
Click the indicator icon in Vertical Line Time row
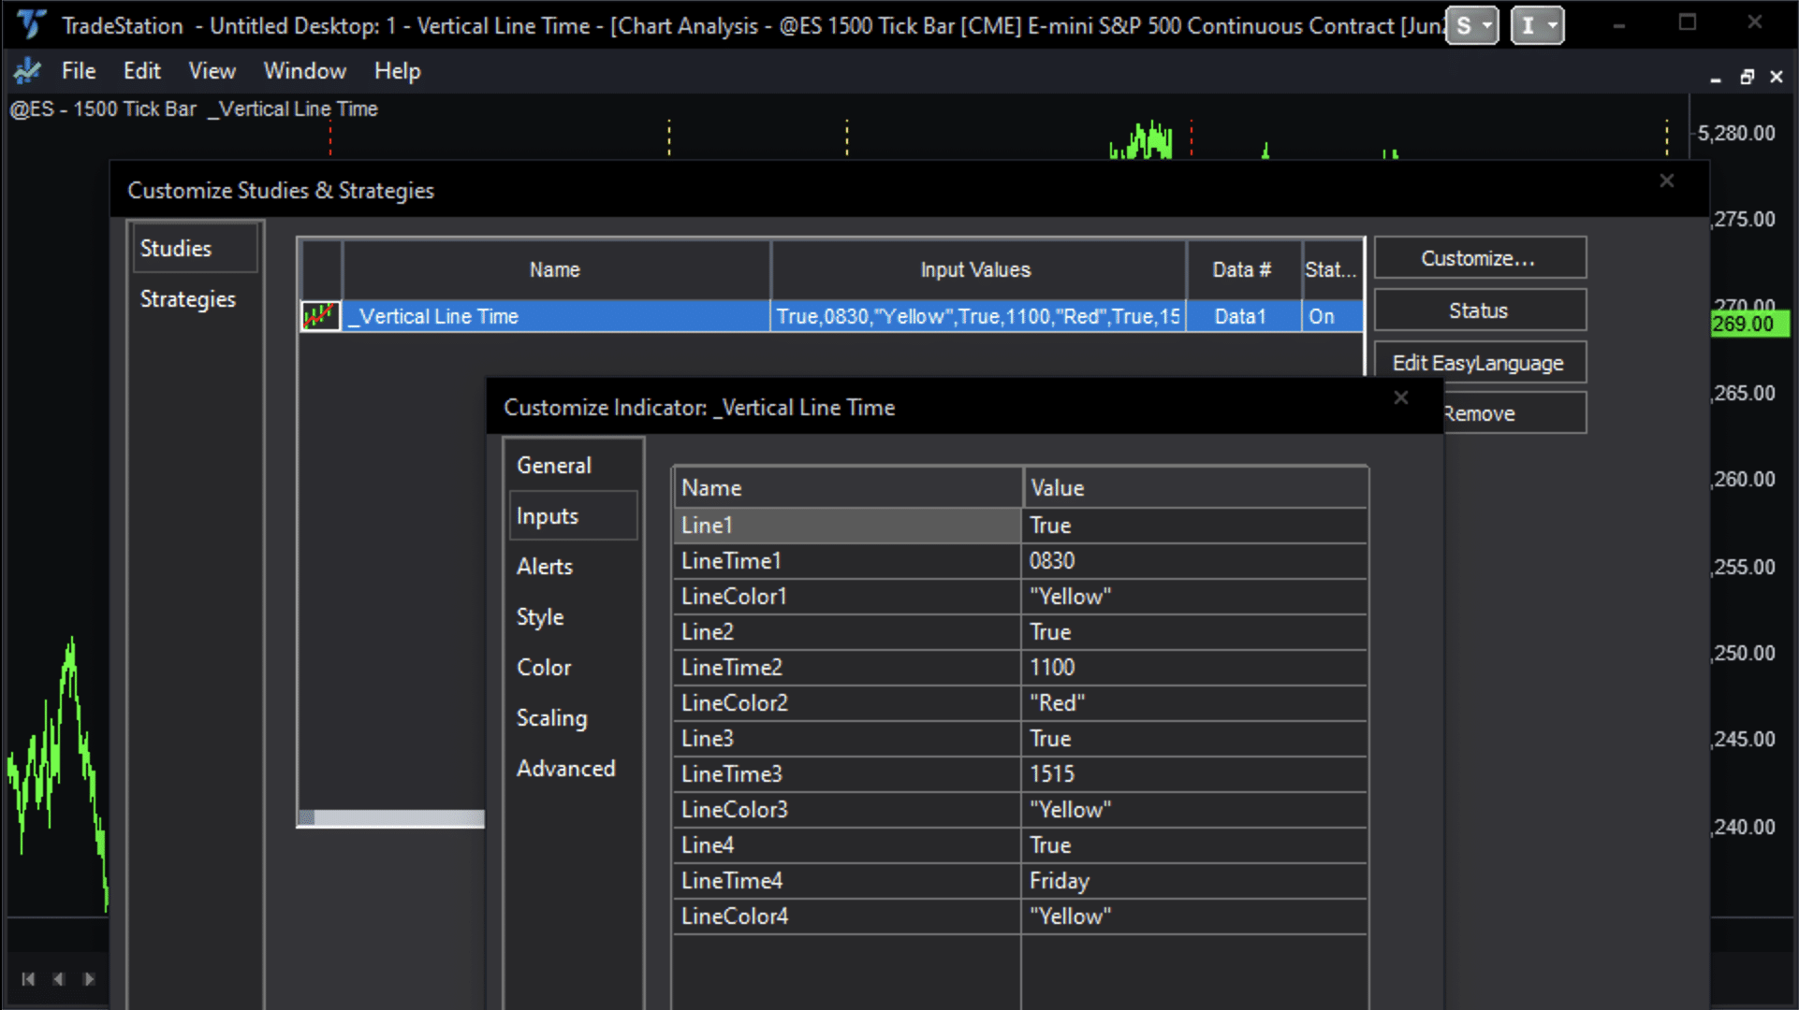(320, 316)
